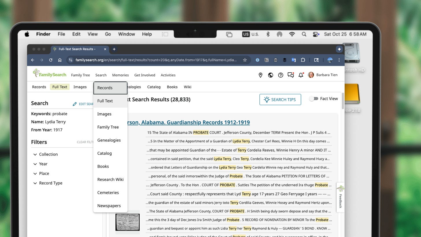Click the SEARCH TIPS button
The width and height of the screenshot is (421, 237).
pos(280,100)
